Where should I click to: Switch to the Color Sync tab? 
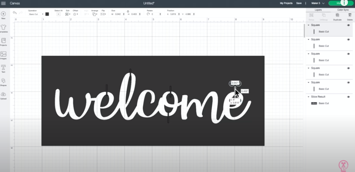(343, 10)
